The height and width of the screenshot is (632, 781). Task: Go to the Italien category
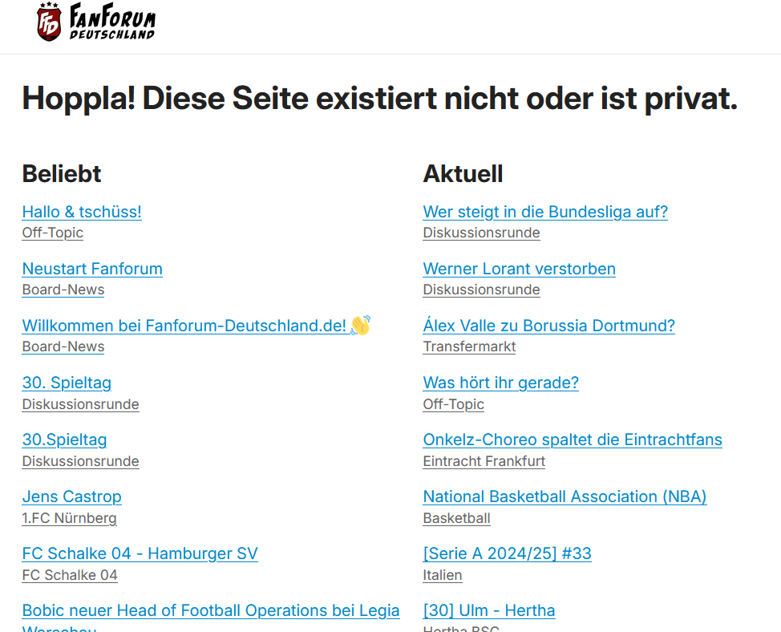coord(443,575)
